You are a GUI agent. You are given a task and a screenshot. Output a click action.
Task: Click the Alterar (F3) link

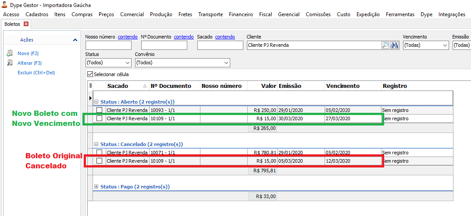pyautogui.click(x=29, y=63)
